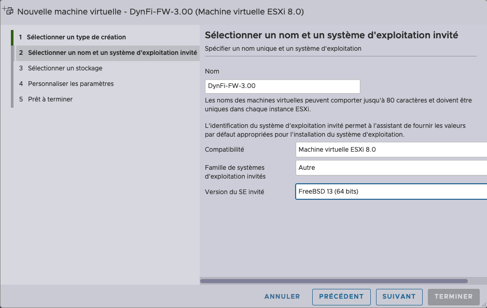Open step 3 Sélectionner un stockage
The width and height of the screenshot is (487, 308).
click(61, 68)
